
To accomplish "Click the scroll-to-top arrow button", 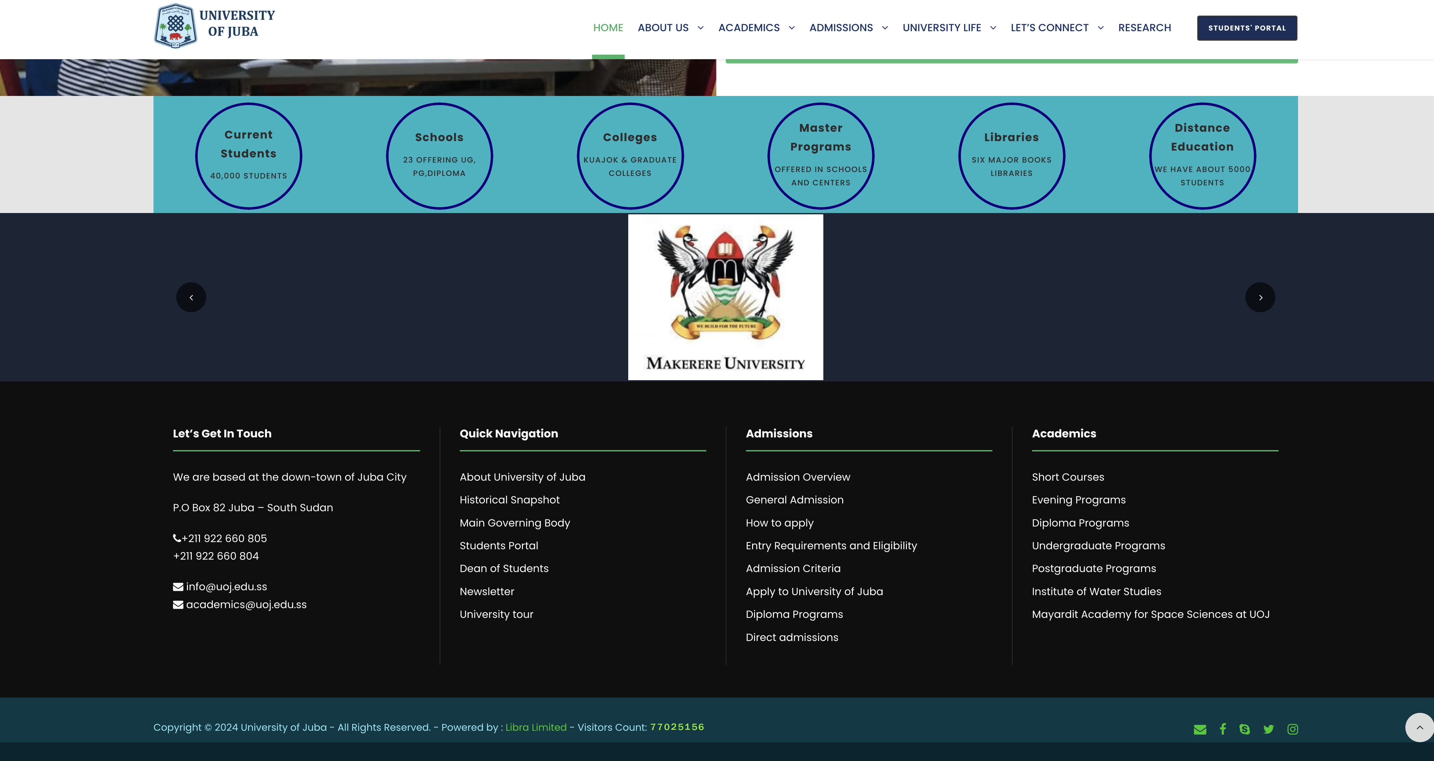I will (1419, 727).
